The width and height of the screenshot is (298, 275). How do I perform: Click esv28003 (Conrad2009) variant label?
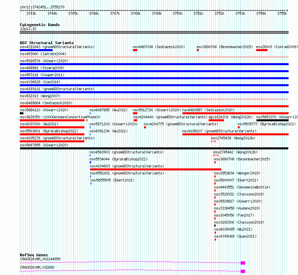(x=277, y=47)
